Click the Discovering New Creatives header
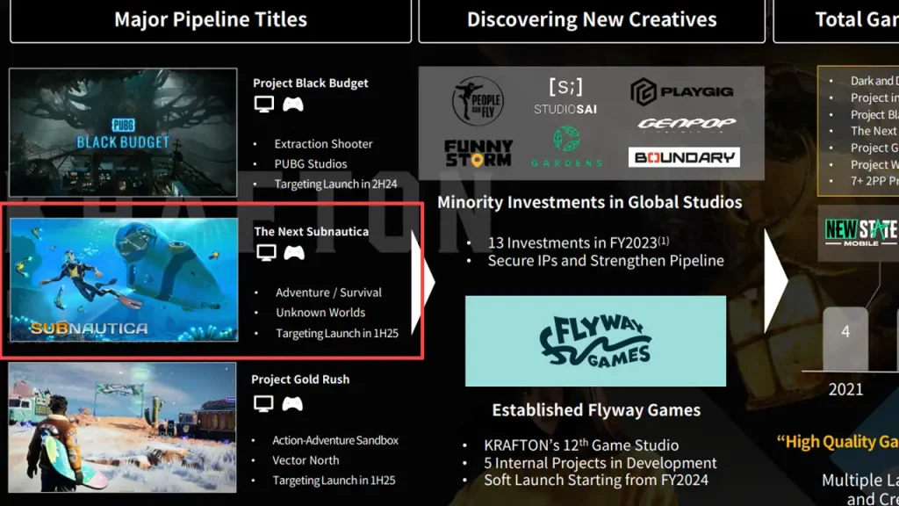This screenshot has height=506, width=899. [x=592, y=20]
